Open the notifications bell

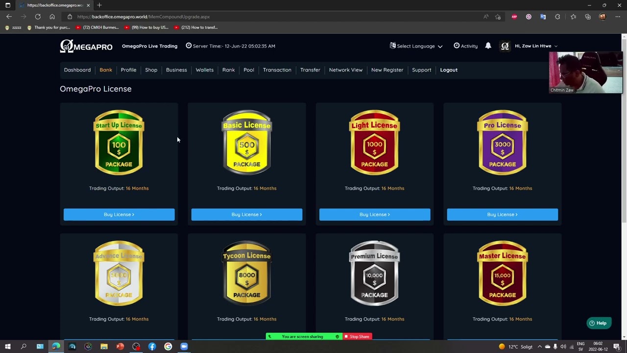pyautogui.click(x=488, y=46)
